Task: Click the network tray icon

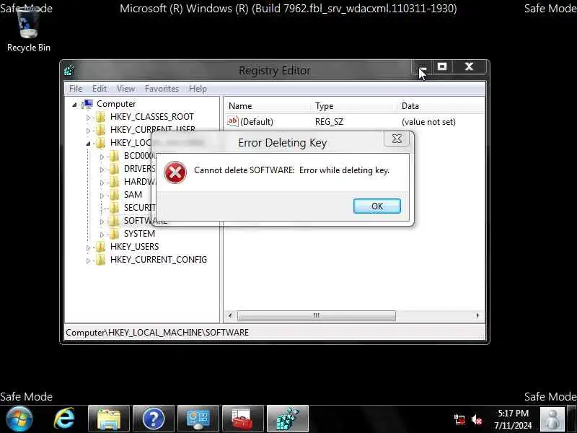Action: (x=459, y=419)
